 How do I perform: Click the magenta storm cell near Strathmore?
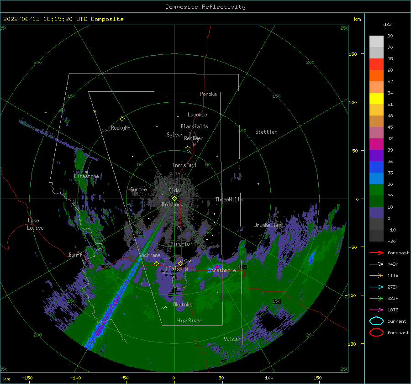click(x=217, y=267)
